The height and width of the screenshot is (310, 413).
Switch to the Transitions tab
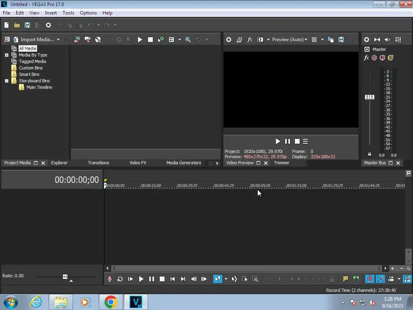[x=98, y=163]
